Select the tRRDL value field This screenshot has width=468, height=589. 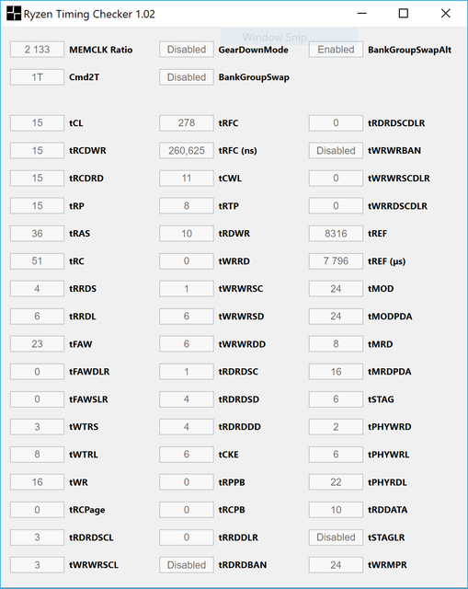coord(37,317)
